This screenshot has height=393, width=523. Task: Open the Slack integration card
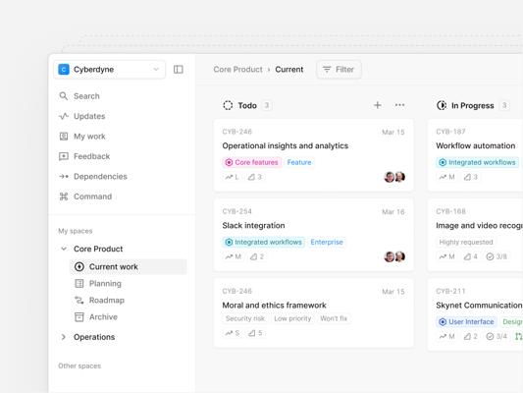pyautogui.click(x=313, y=235)
